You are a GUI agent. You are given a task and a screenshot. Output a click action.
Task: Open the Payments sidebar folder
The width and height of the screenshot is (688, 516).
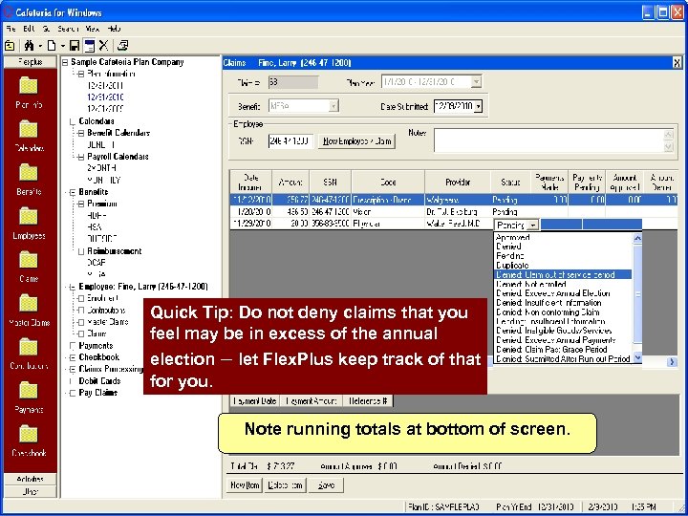29,398
